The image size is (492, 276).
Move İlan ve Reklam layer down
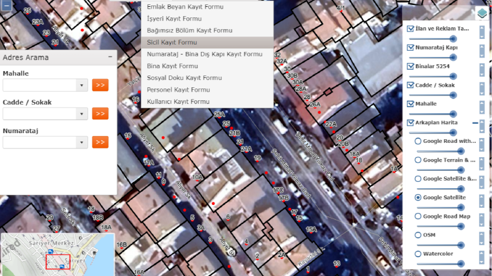(482, 36)
